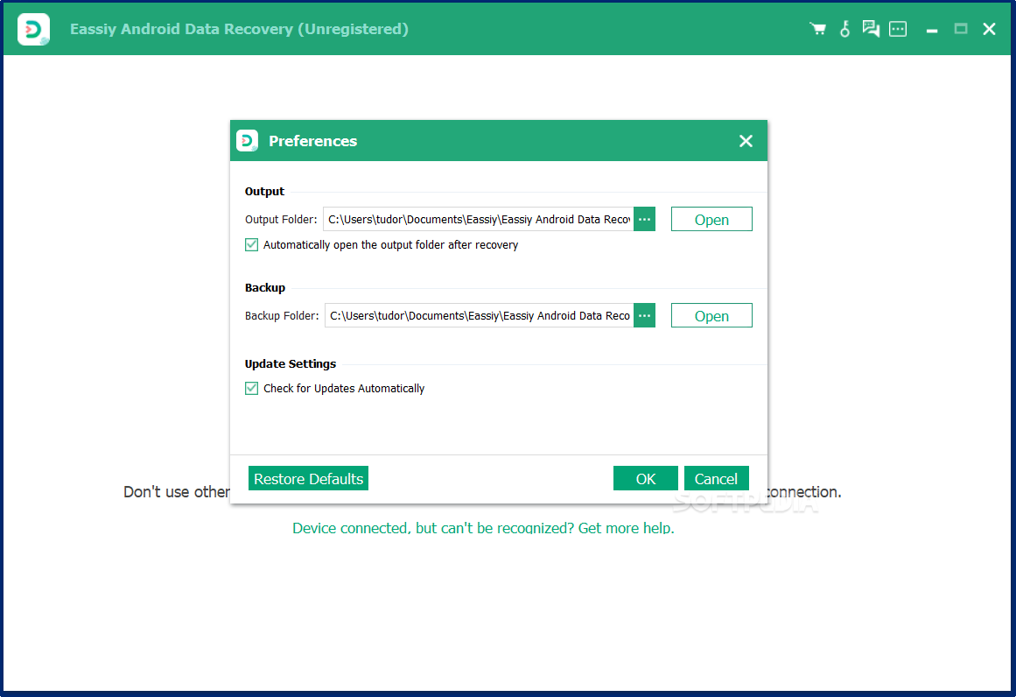Open the Backup Folder location

[711, 316]
